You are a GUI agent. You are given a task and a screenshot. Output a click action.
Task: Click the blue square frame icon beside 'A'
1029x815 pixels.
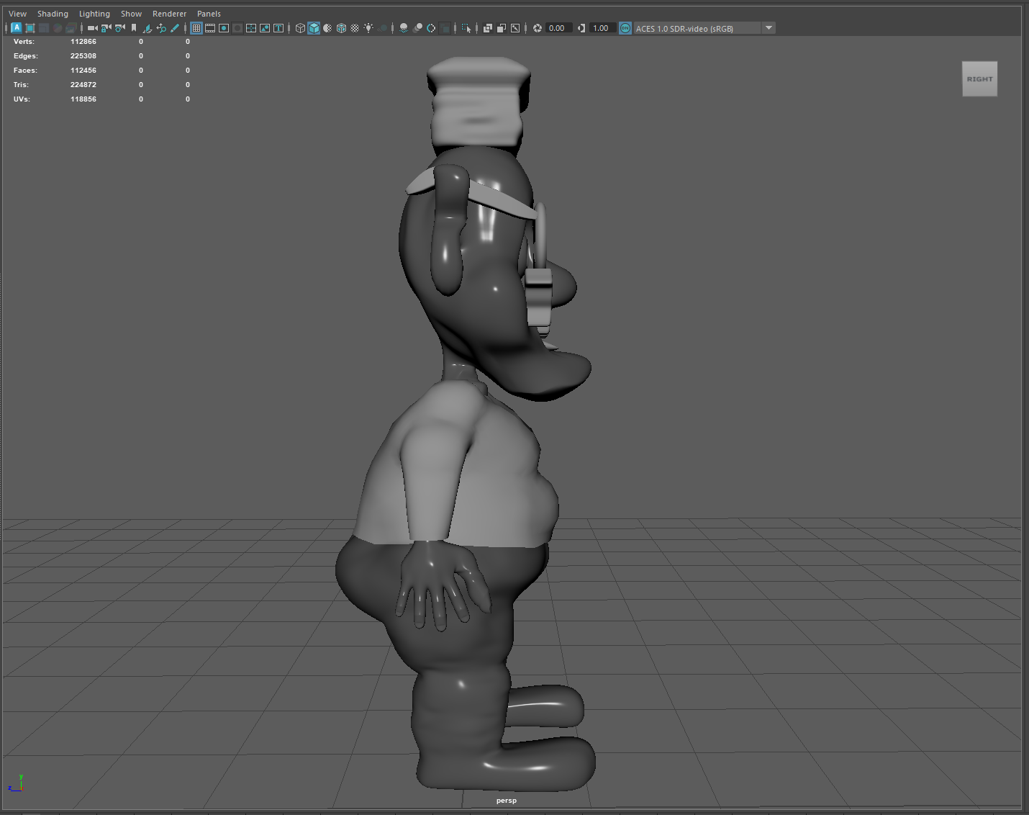[30, 28]
